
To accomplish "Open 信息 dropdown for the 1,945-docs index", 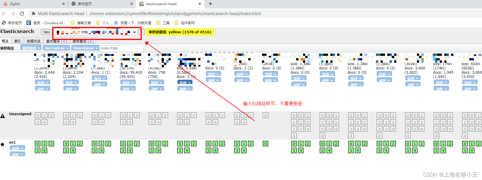I will coord(441,82).
